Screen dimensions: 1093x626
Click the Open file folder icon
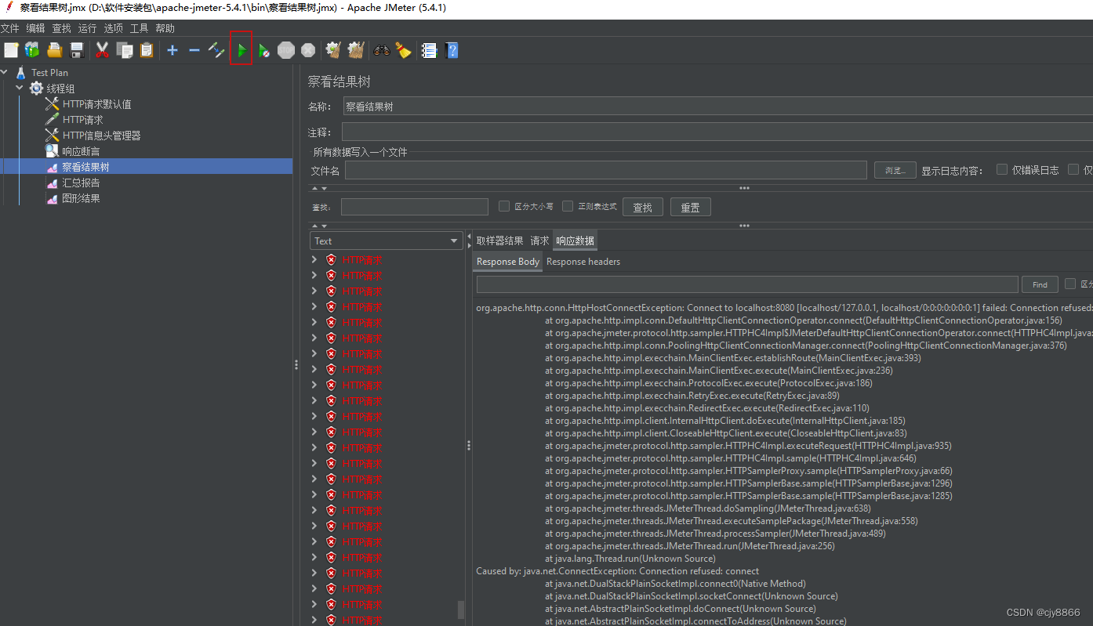tap(54, 50)
